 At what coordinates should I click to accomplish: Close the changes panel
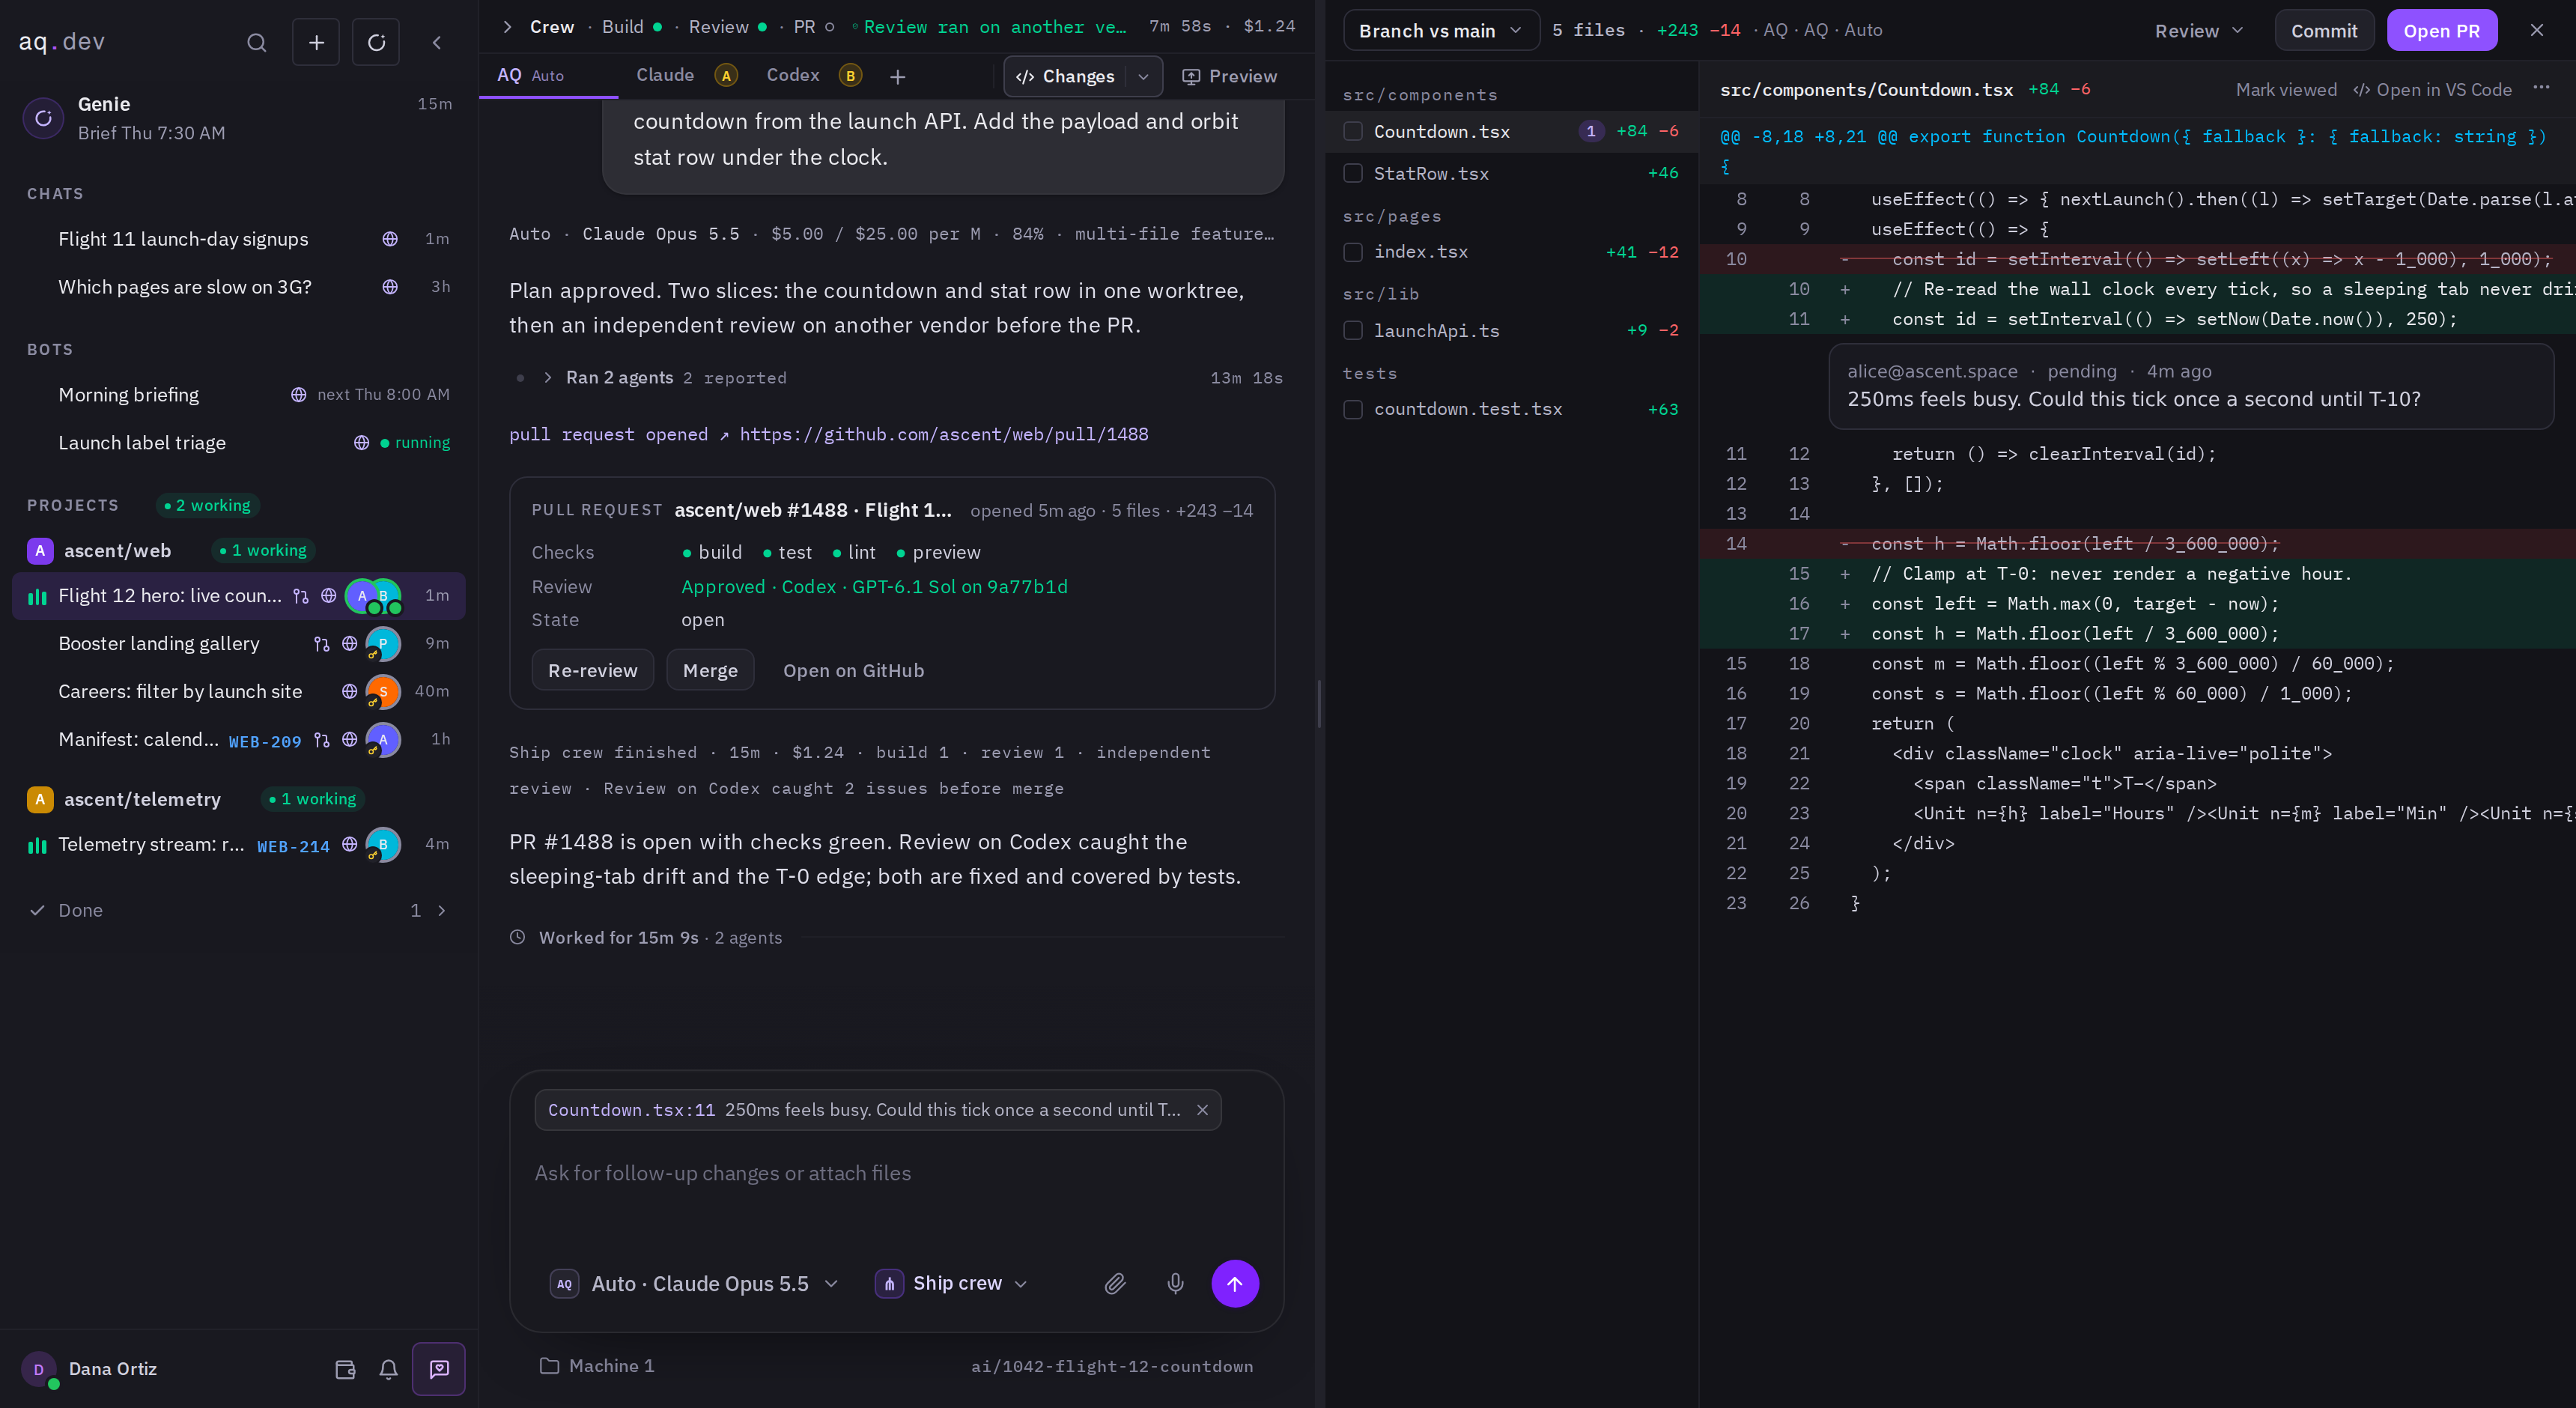(2536, 30)
